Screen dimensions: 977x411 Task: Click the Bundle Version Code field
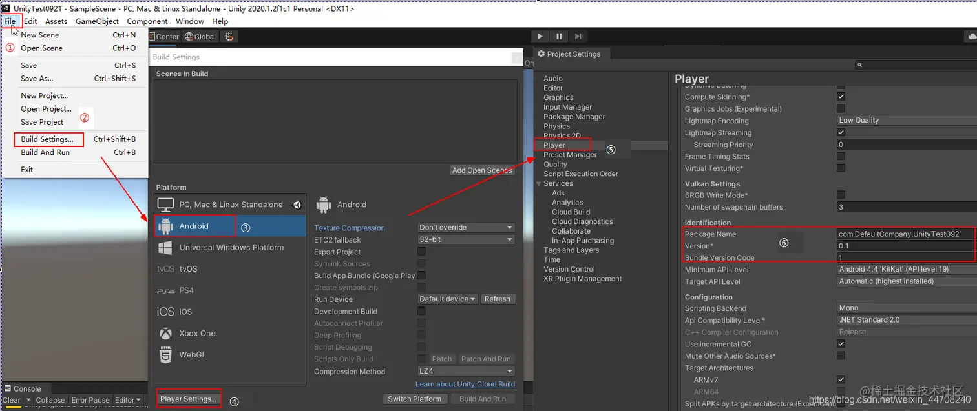point(907,257)
